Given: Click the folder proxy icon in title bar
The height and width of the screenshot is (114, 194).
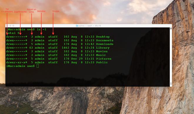Looking at the screenshot, I should (77, 26).
